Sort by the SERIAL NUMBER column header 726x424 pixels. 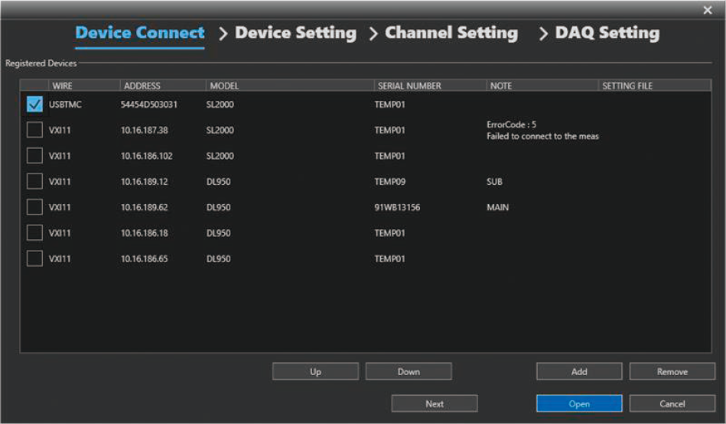[x=409, y=86]
